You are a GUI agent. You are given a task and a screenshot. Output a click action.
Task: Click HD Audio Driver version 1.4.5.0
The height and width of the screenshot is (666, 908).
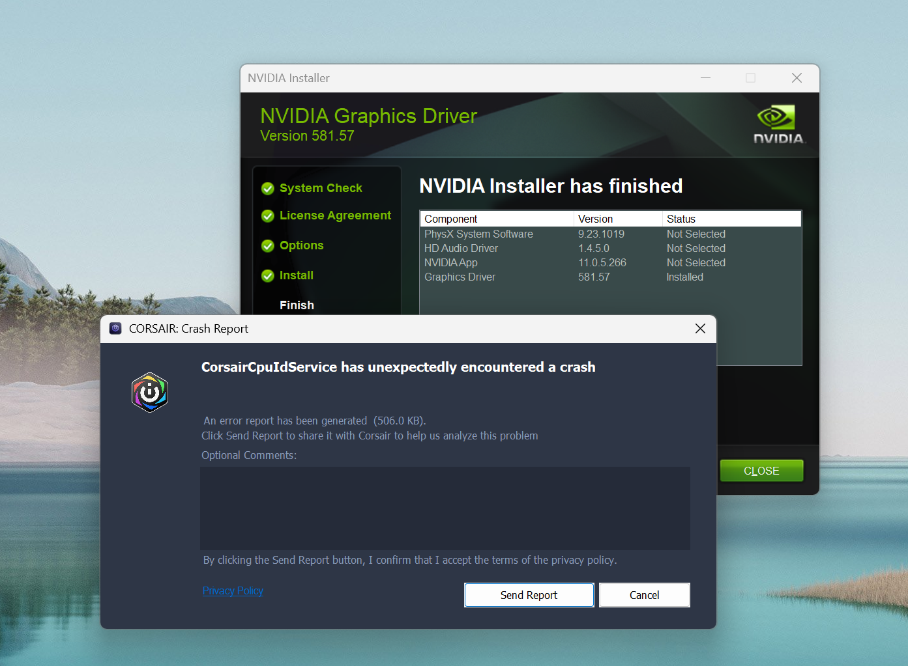[594, 248]
